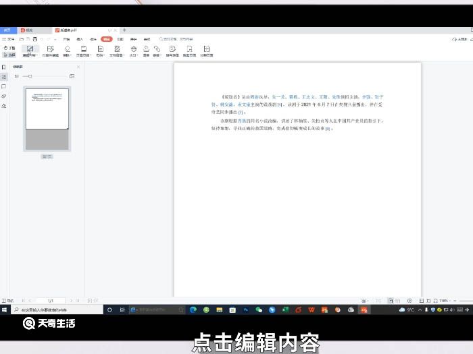The width and height of the screenshot is (473, 354).
Task: Open the annotations sidebar icon
Action: (4, 86)
